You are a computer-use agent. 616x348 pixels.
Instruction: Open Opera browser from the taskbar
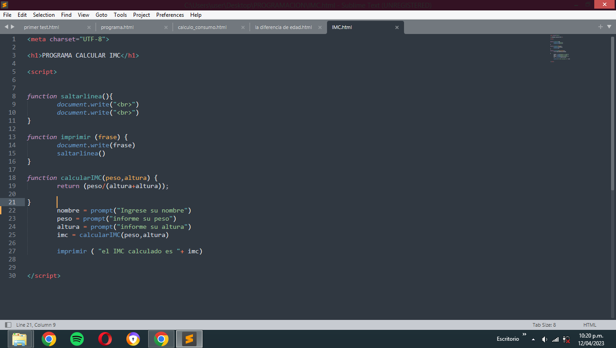[x=105, y=339]
